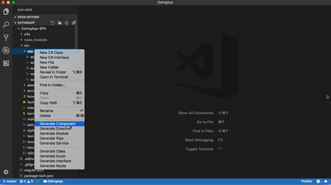Select Copy Path in context menu
The width and height of the screenshot is (331, 185).
pyautogui.click(x=59, y=103)
